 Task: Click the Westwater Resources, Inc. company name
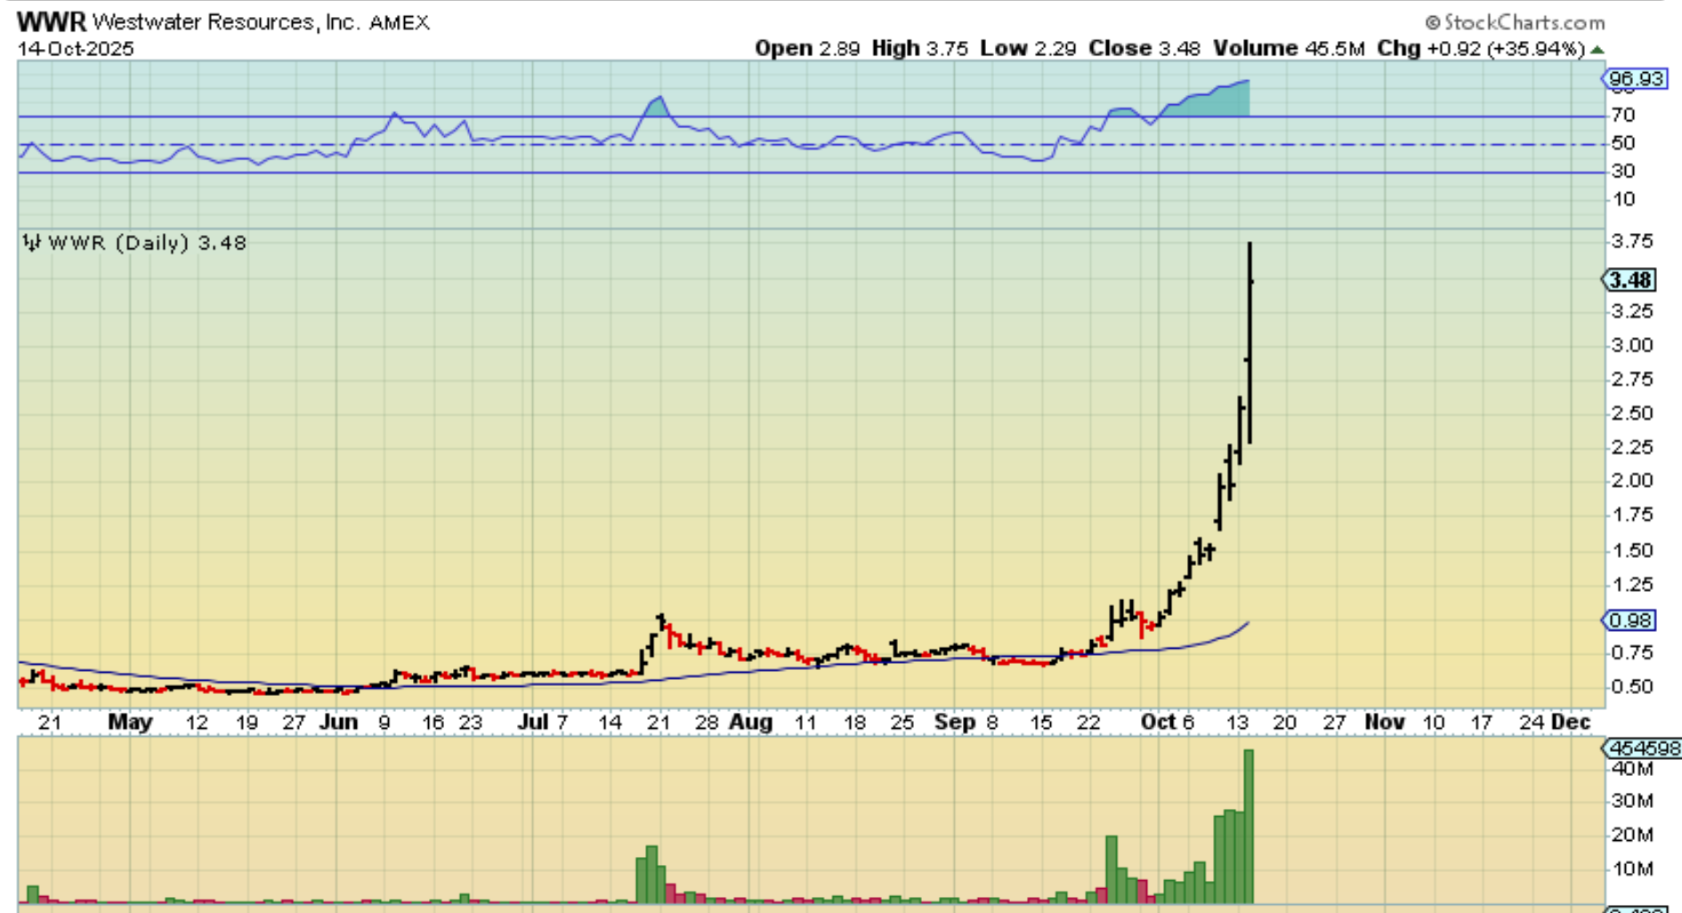click(225, 21)
